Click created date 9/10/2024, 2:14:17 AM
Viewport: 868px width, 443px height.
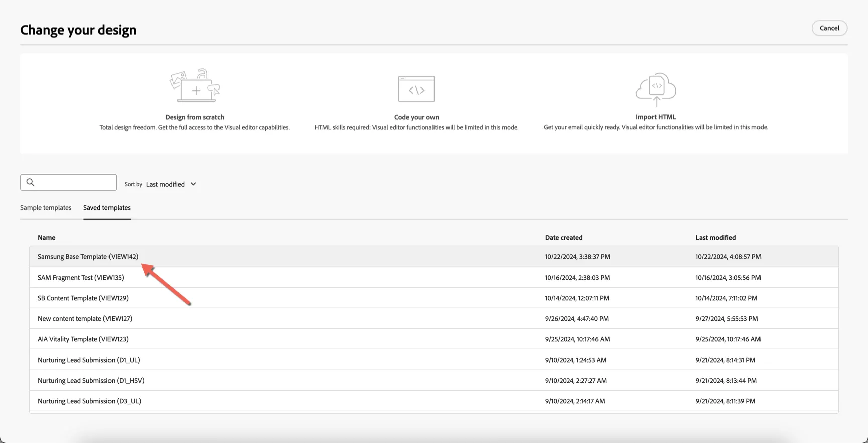[x=575, y=401]
